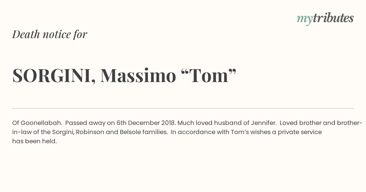
Task: Click "Massimo" in the heading
Action: [138, 76]
